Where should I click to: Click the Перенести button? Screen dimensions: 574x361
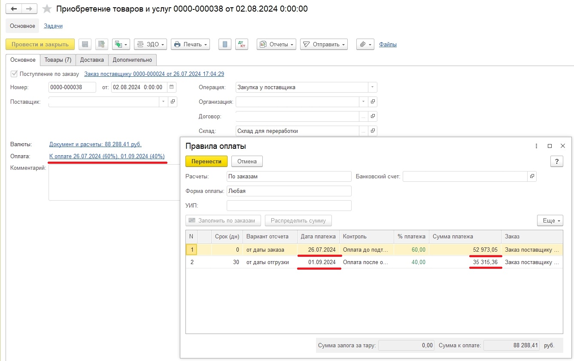206,161
